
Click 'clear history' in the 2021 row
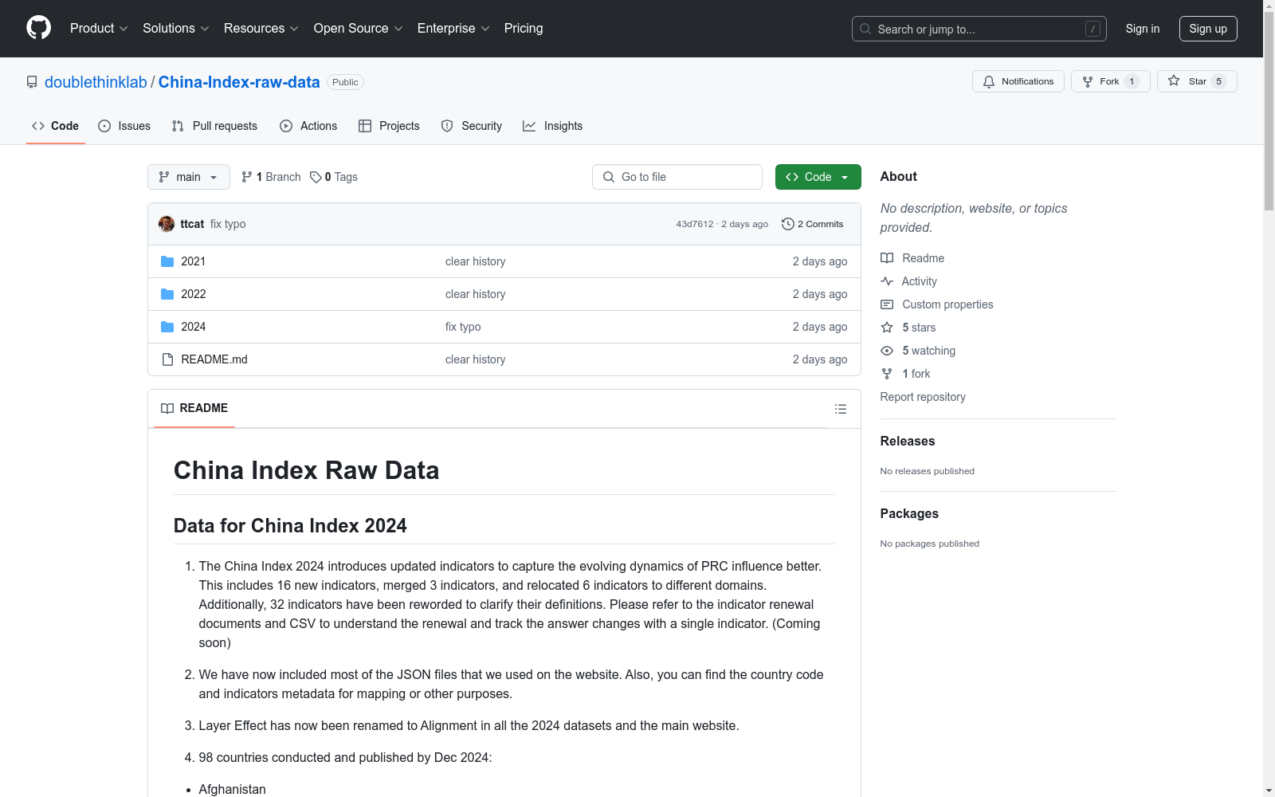476,261
